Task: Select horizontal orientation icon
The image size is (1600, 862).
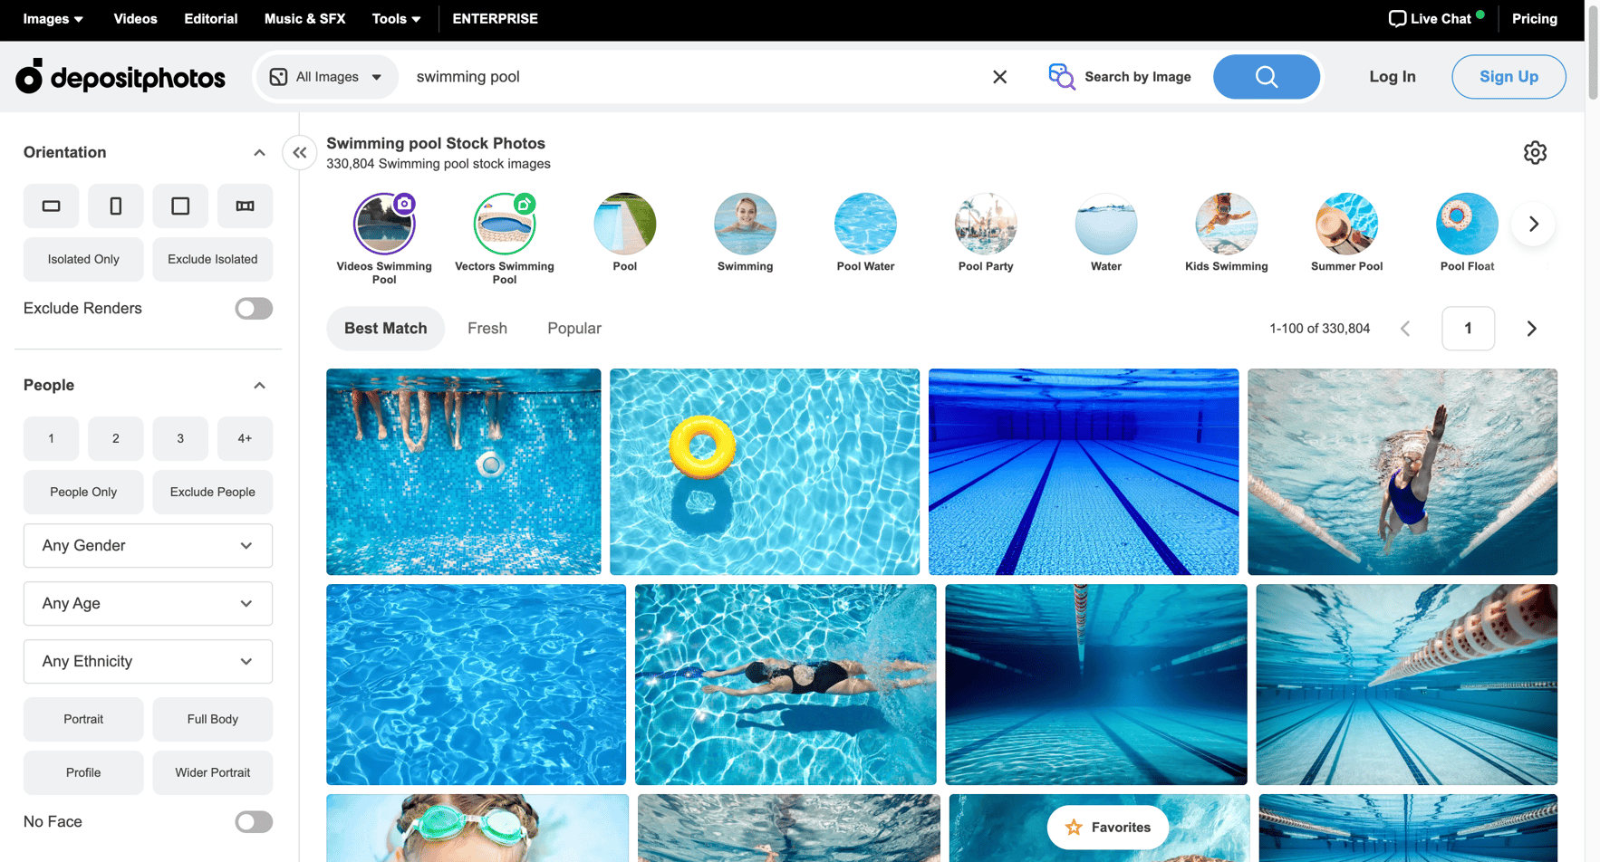Action: [52, 206]
